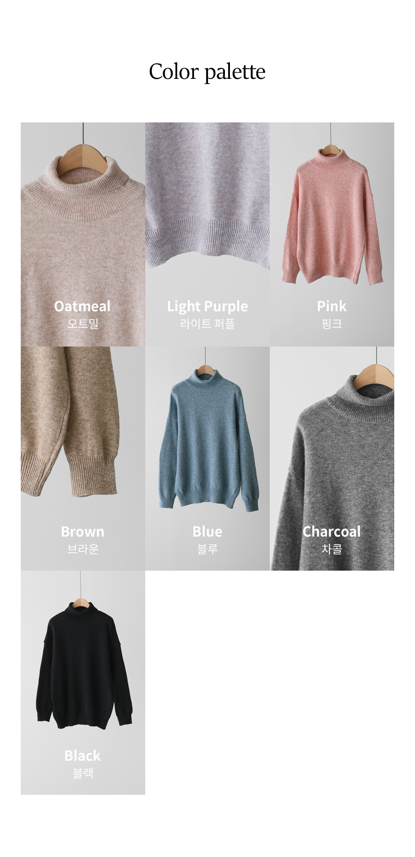The width and height of the screenshot is (415, 857).
Task: Click the Color palette heading
Action: (207, 72)
